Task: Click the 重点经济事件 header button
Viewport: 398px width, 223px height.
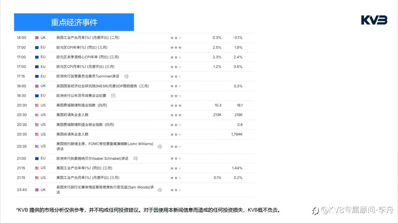Action: coord(74,22)
